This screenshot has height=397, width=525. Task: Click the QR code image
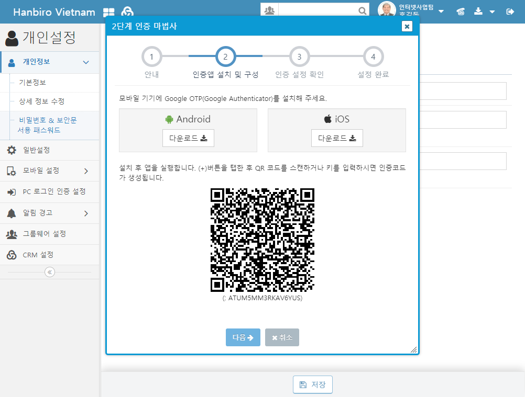(262, 240)
